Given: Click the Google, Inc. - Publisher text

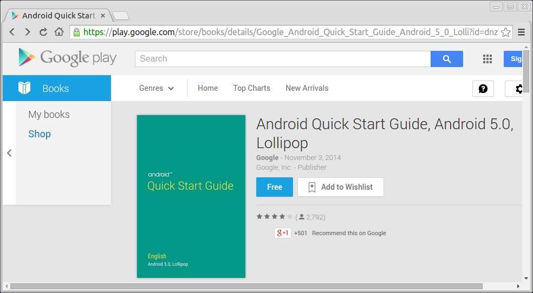Looking at the screenshot, I should (x=291, y=167).
